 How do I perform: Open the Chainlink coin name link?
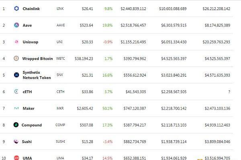pyautogui.click(x=31, y=9)
